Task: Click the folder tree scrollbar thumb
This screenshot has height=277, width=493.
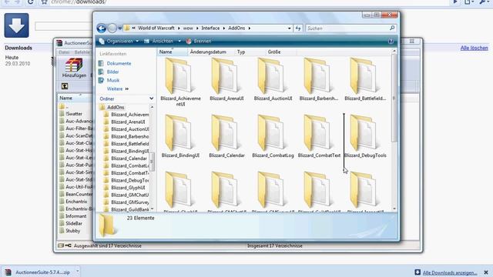Action: 152,162
